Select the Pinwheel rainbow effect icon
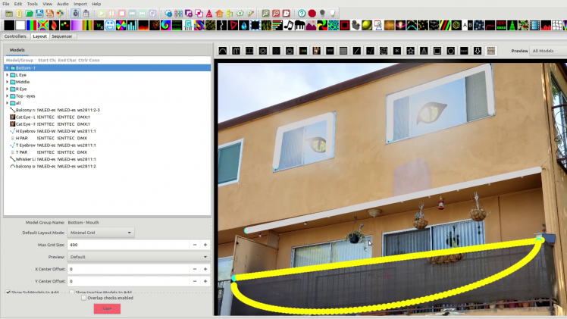The width and height of the screenshot is (567, 319). coord(121,25)
